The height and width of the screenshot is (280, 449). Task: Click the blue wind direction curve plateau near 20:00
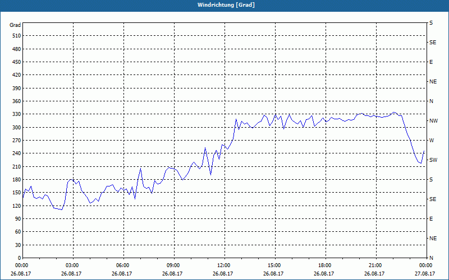coord(359,114)
